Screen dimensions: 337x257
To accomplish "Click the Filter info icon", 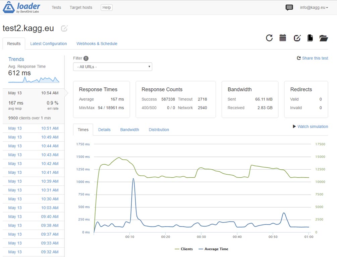I will pos(86,58).
